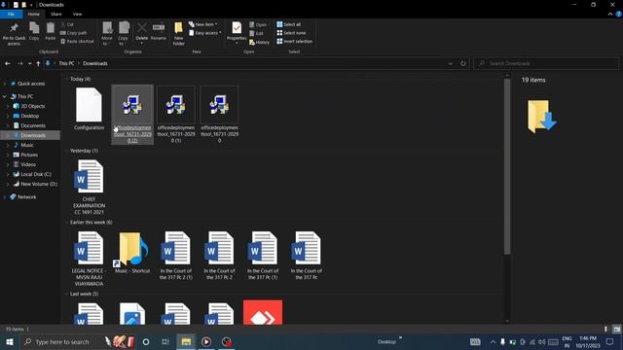Open the Windows Start menu
Viewport: 623px width, 350px height.
tap(9, 341)
